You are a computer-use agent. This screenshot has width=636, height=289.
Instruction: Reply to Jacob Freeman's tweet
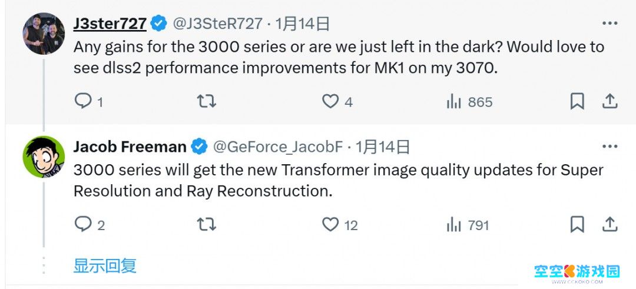point(83,224)
